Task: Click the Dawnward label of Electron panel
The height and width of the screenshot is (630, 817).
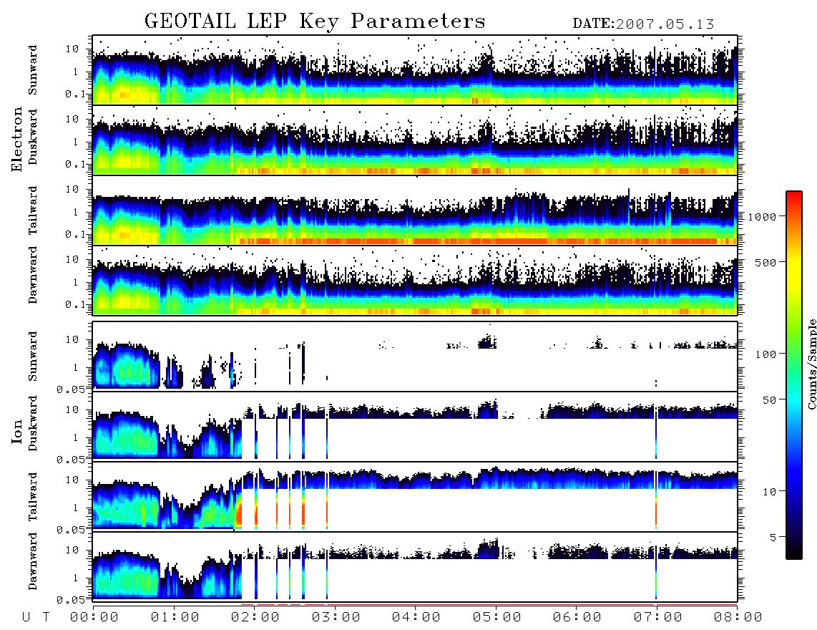Action: pyautogui.click(x=33, y=275)
